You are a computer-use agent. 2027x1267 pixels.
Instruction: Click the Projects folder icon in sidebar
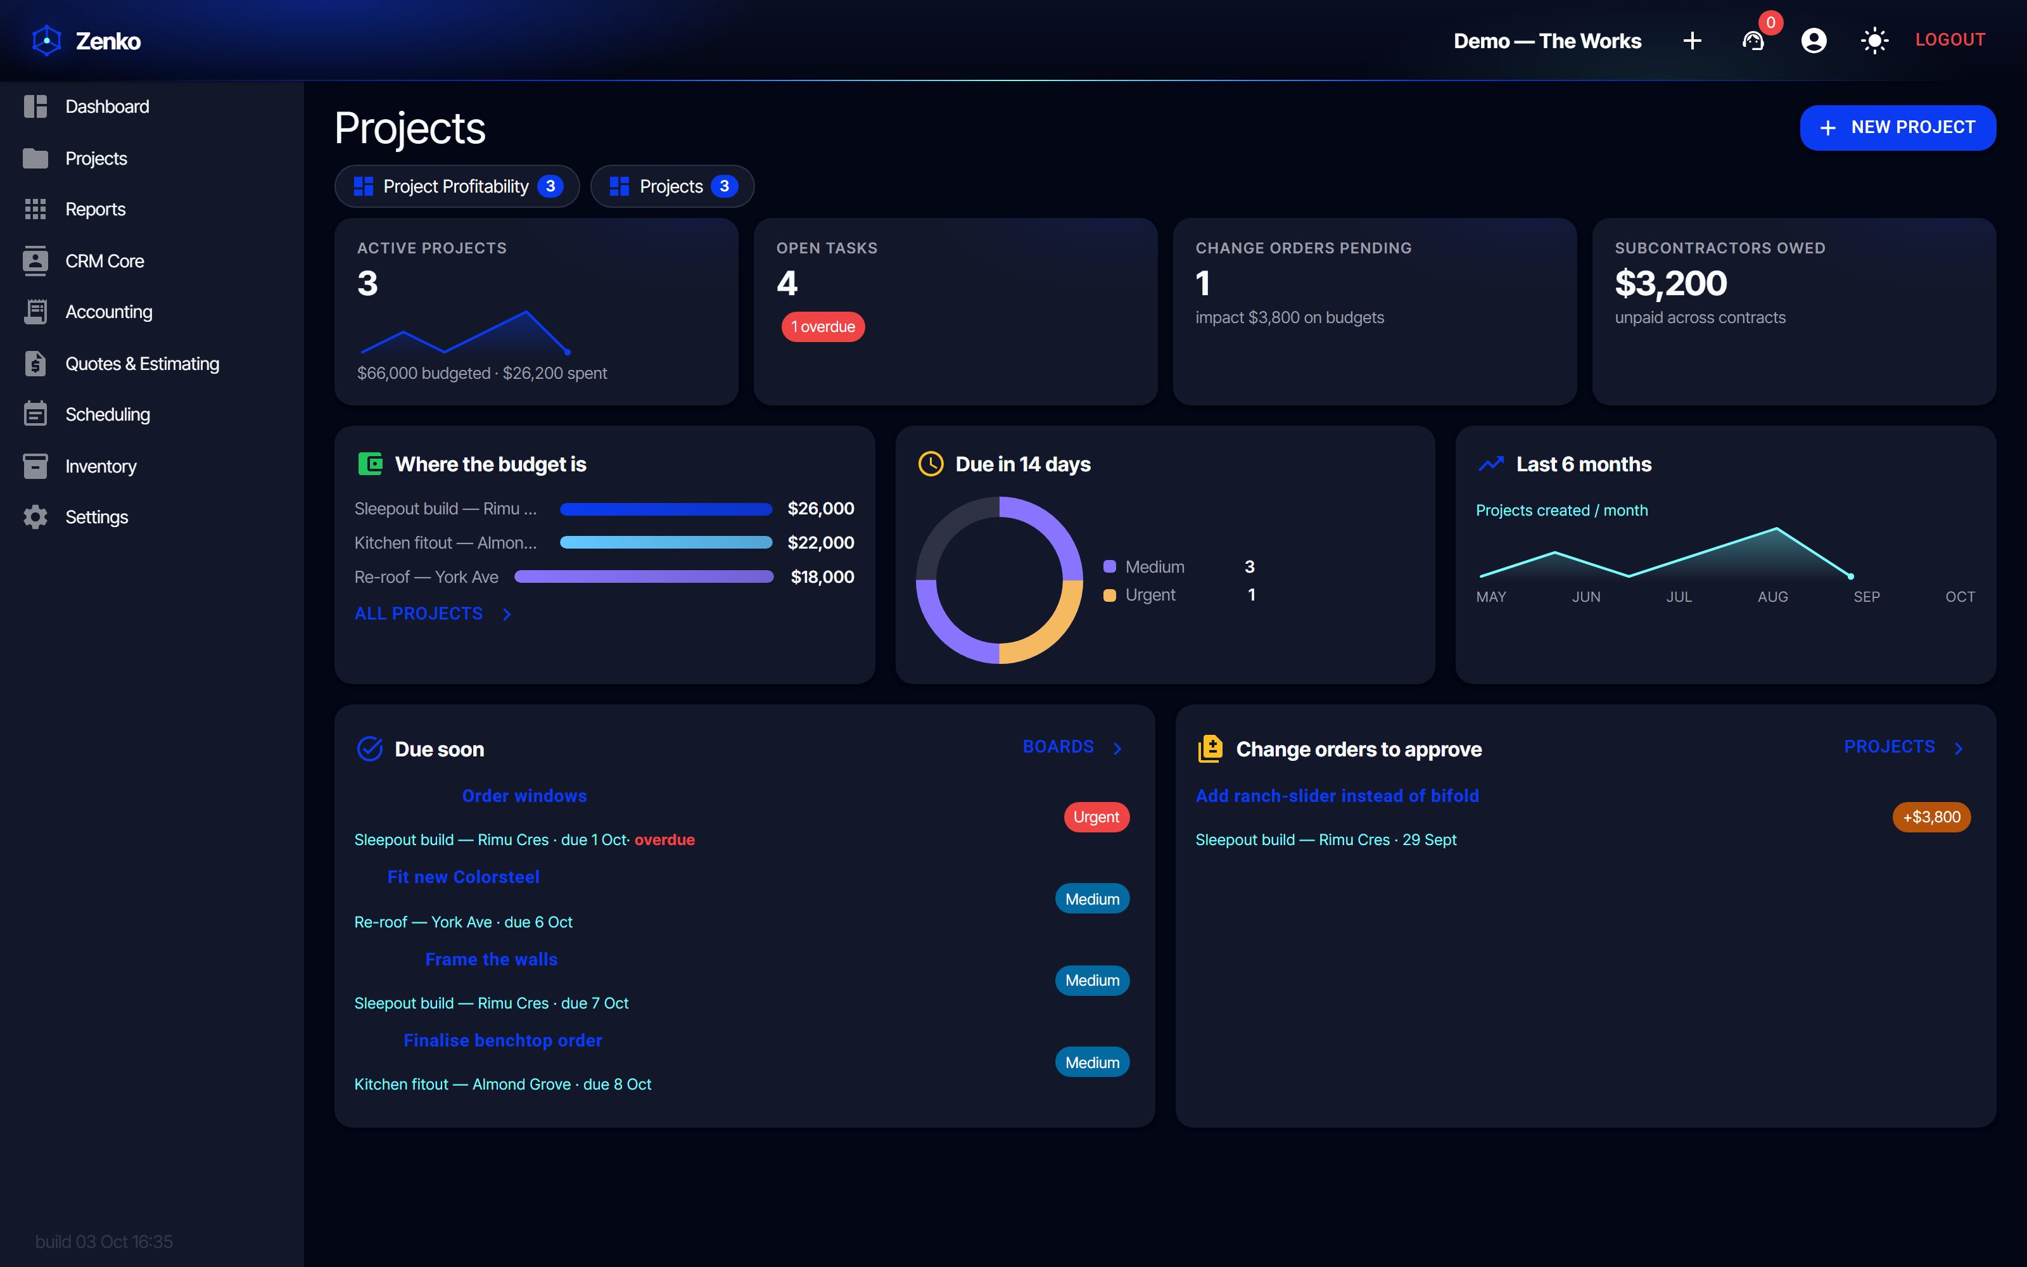pyautogui.click(x=35, y=158)
